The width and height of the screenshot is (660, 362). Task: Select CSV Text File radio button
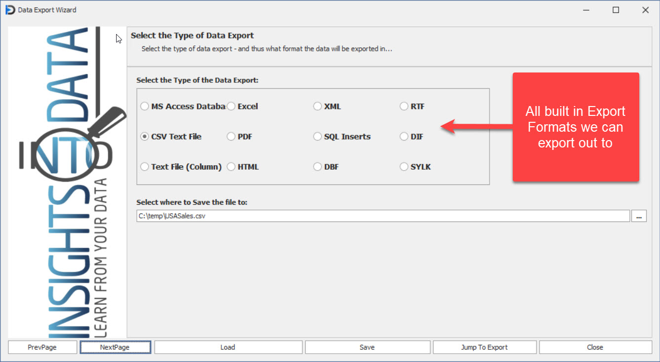coord(145,137)
